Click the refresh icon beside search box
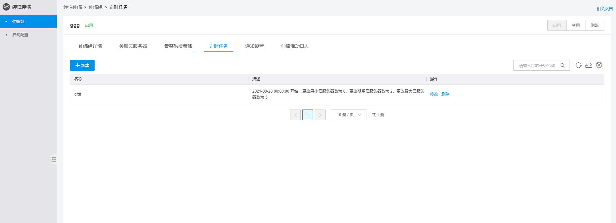Image resolution: width=616 pixels, height=223 pixels. [578, 65]
